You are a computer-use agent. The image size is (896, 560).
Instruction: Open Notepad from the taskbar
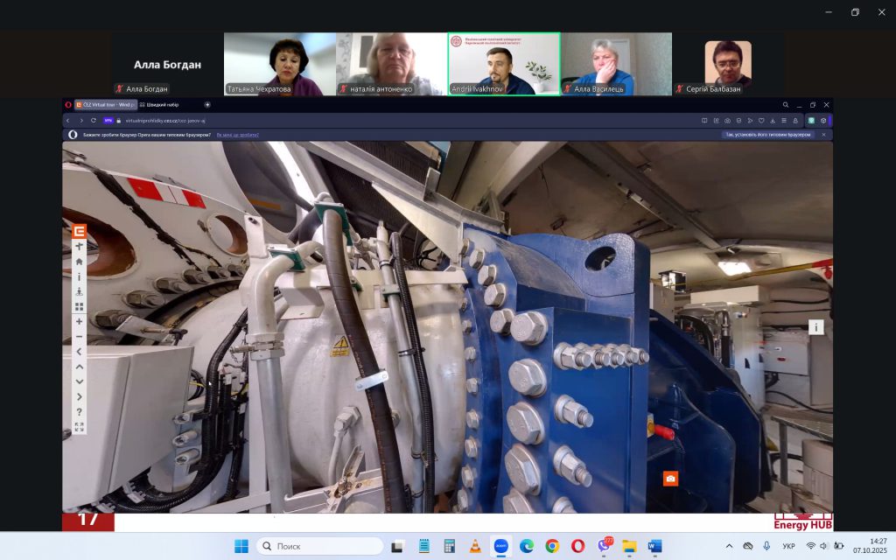(x=424, y=546)
